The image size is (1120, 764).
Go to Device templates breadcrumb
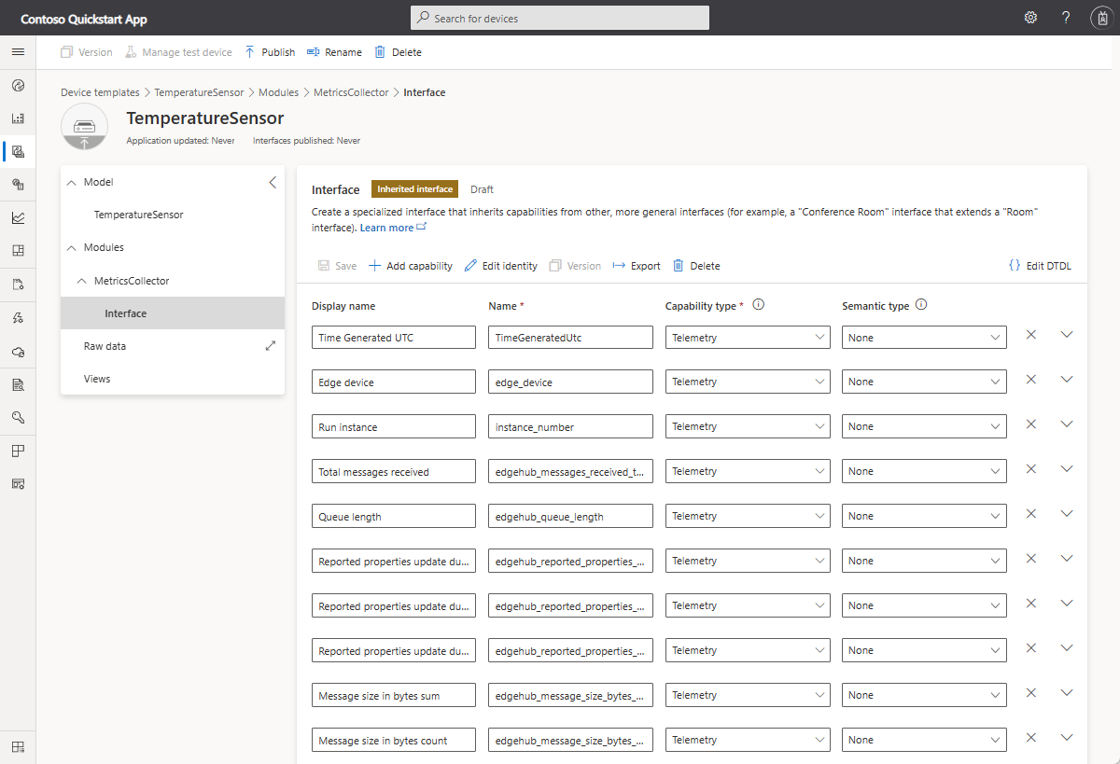(x=100, y=92)
